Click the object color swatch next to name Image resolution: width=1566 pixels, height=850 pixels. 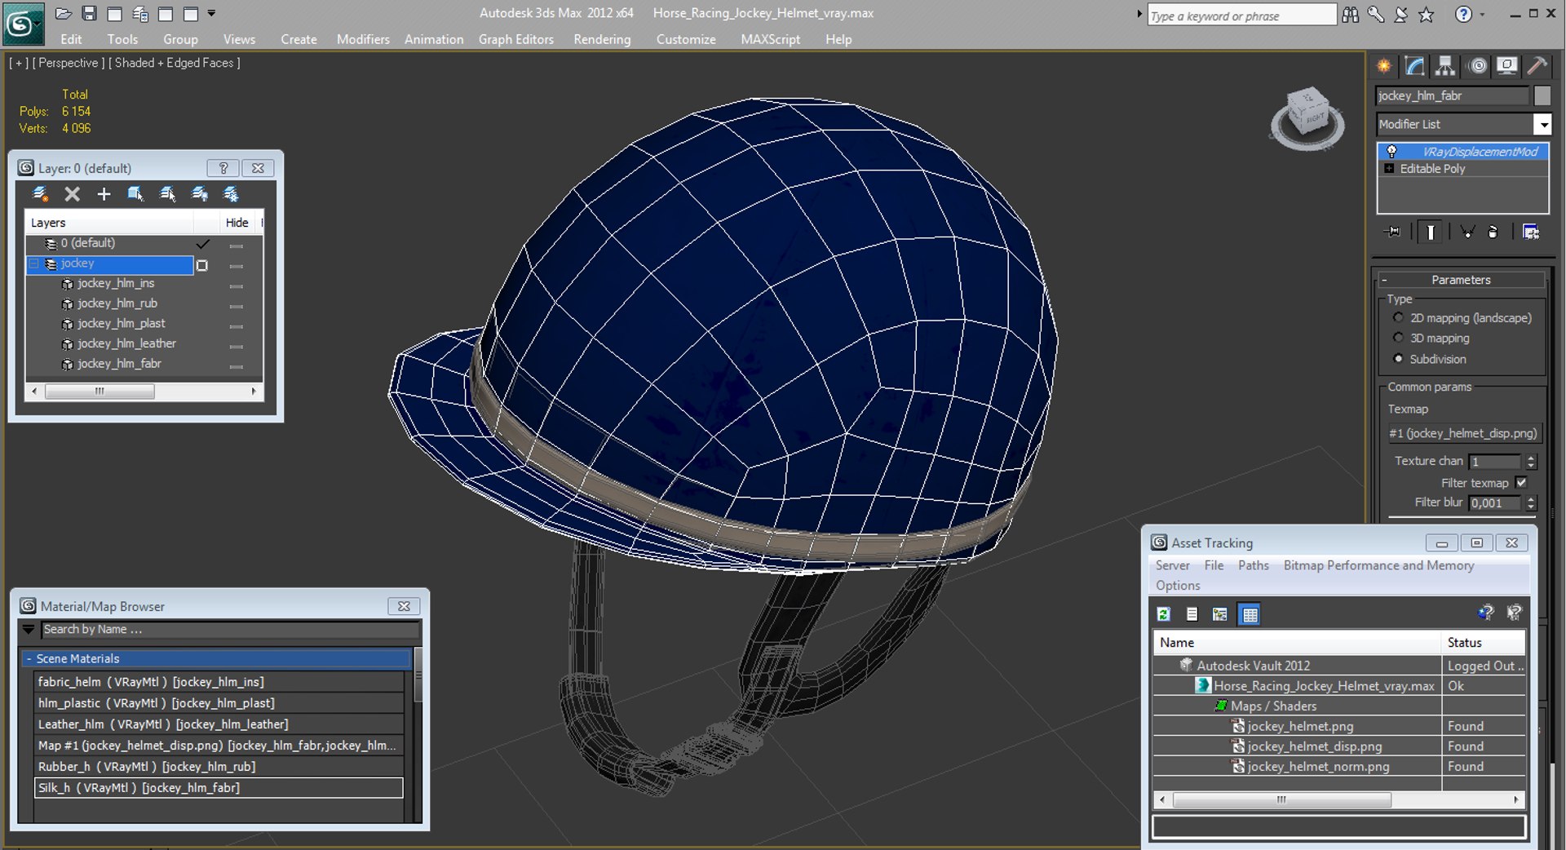click(x=1542, y=95)
